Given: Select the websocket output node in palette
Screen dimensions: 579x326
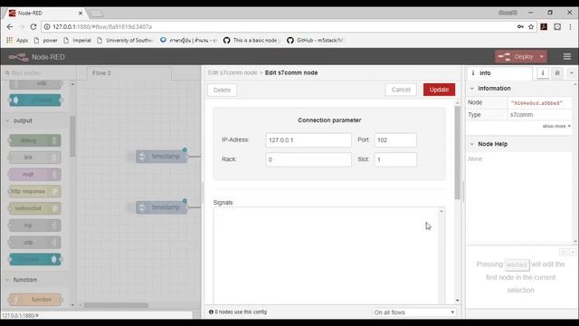Looking at the screenshot, I should click(35, 208).
